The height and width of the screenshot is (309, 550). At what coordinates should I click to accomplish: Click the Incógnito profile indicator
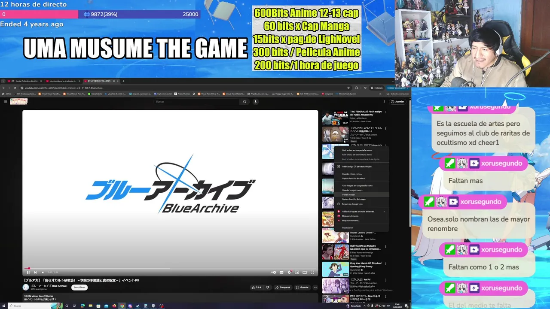click(376, 88)
